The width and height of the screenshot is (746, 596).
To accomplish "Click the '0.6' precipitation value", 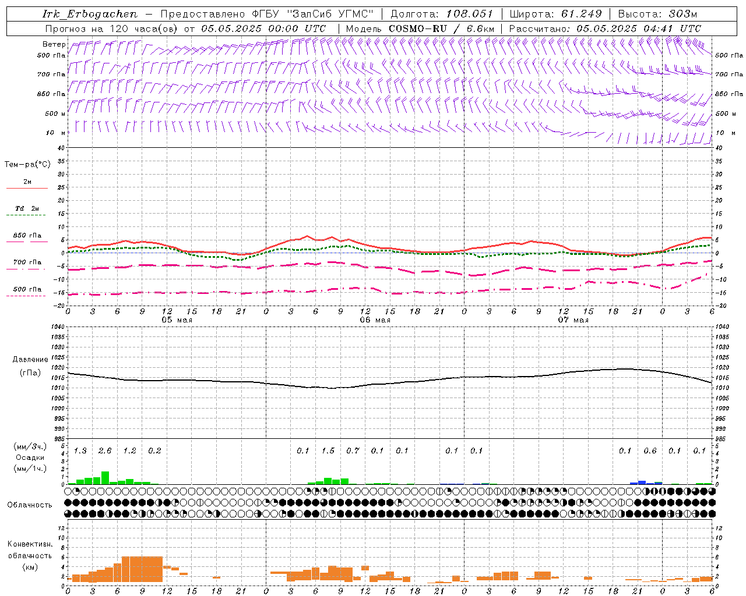I will 650,451.
